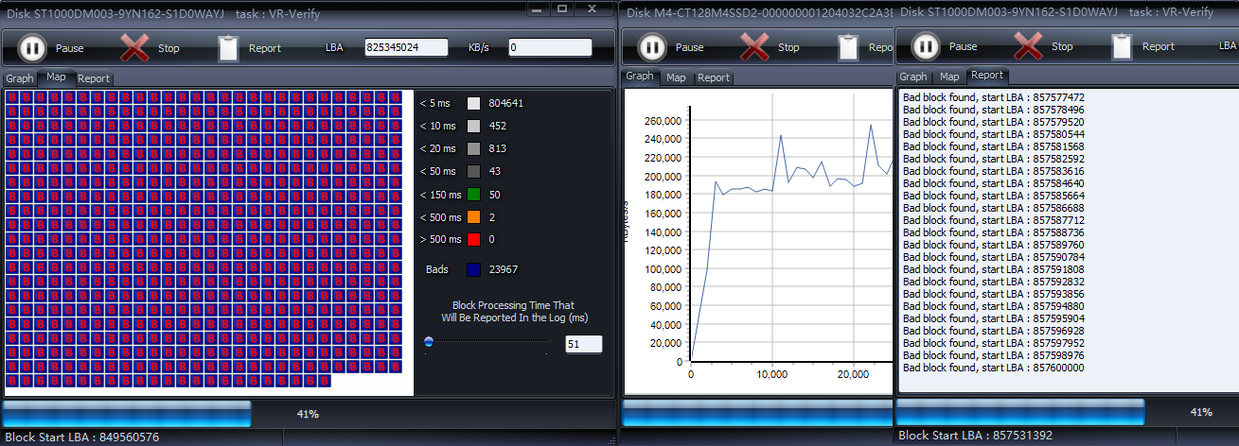This screenshot has width=1239, height=446.
Task: Click the red X Stop icon in the block map window
Action: coord(135,47)
